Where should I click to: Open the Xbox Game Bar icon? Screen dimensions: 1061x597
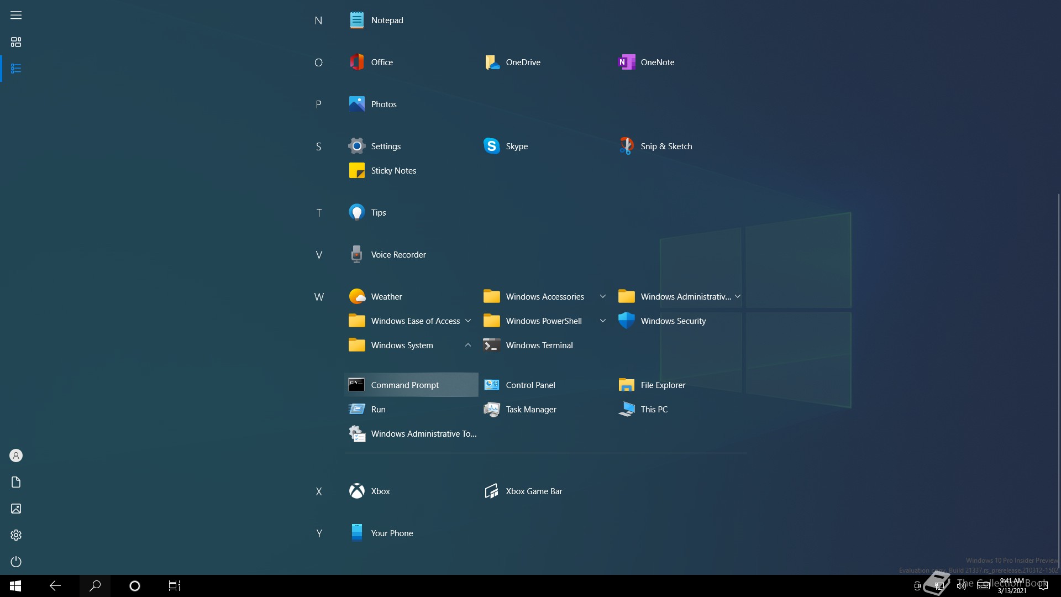(x=491, y=491)
